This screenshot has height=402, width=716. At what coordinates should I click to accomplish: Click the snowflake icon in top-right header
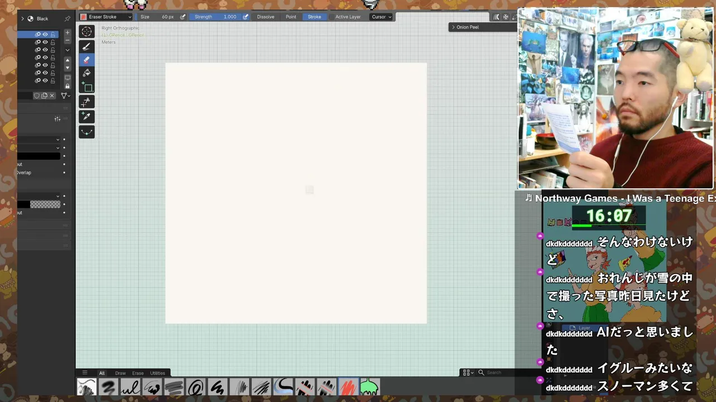pos(506,17)
